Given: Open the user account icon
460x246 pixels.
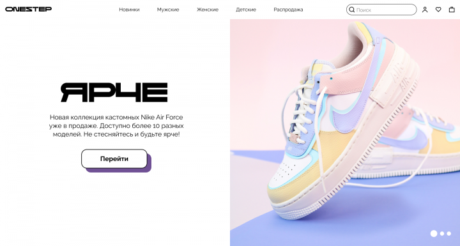Looking at the screenshot, I should pos(425,10).
